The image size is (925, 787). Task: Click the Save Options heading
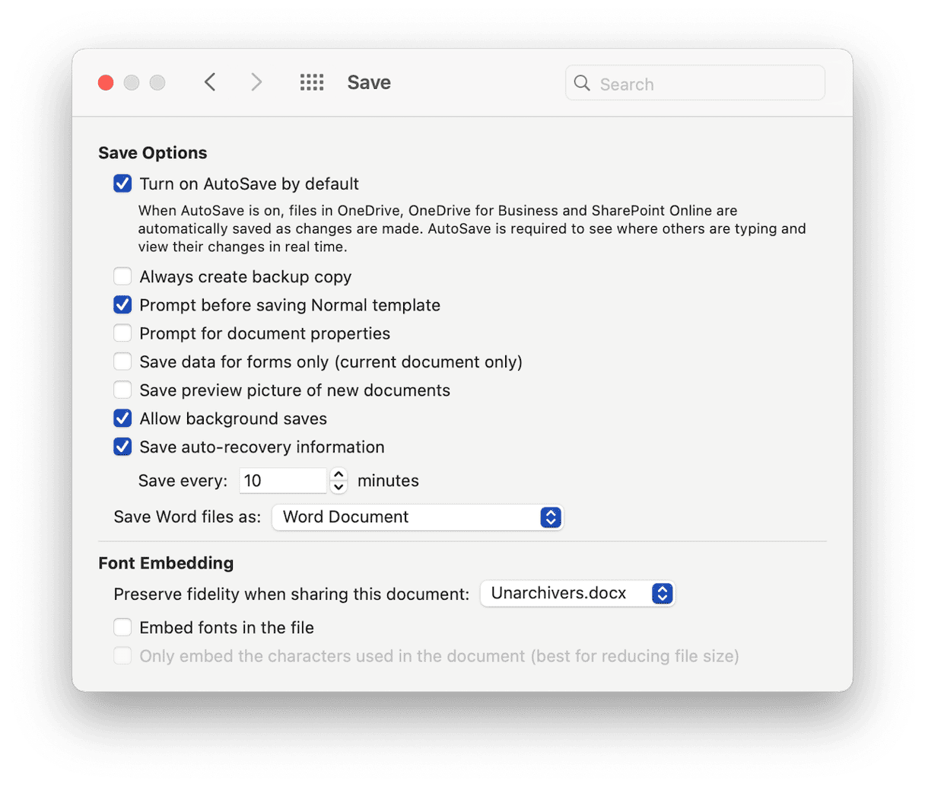pyautogui.click(x=153, y=153)
